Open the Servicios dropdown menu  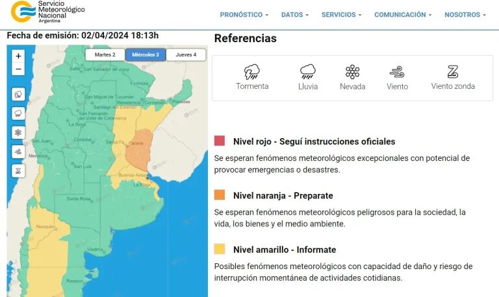point(342,15)
